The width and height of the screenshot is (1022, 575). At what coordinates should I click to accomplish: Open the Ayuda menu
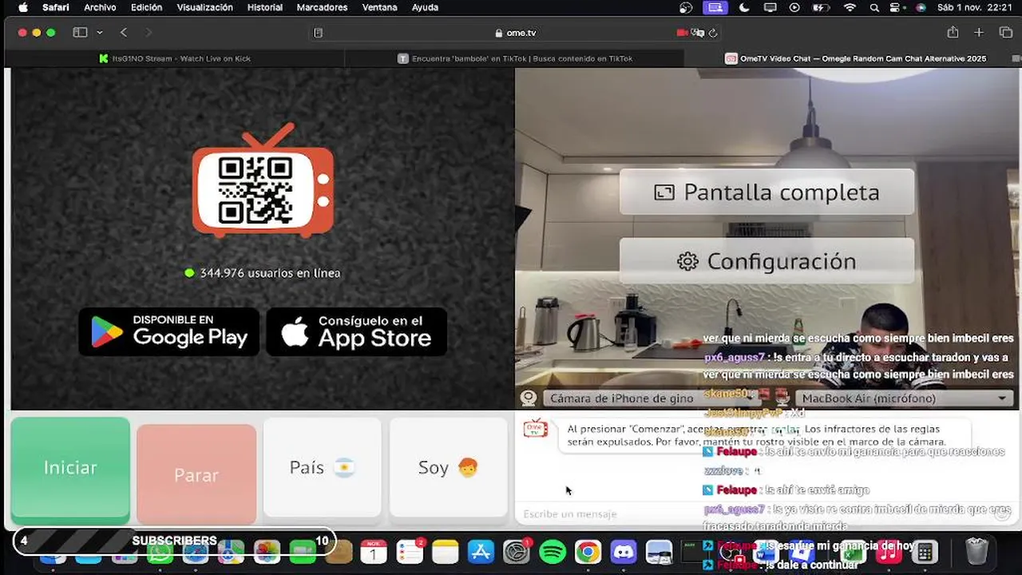click(x=425, y=7)
